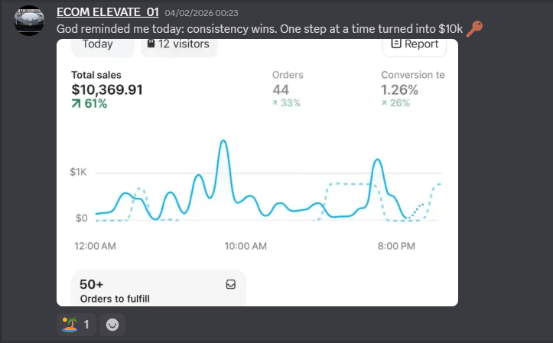Click the key emoji in message
This screenshot has width=553, height=343.
coord(474,29)
